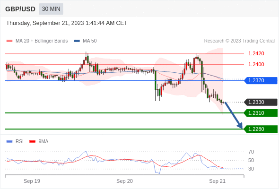279x189 pixels.
Task: Click the Research © 2023 Trading Central credit
Action: click(x=239, y=41)
